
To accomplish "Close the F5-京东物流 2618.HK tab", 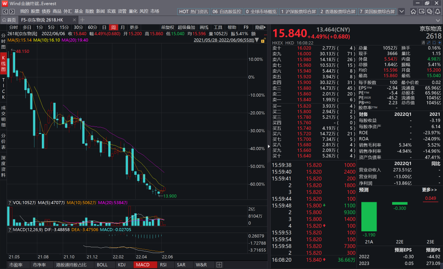I will 75,20.
